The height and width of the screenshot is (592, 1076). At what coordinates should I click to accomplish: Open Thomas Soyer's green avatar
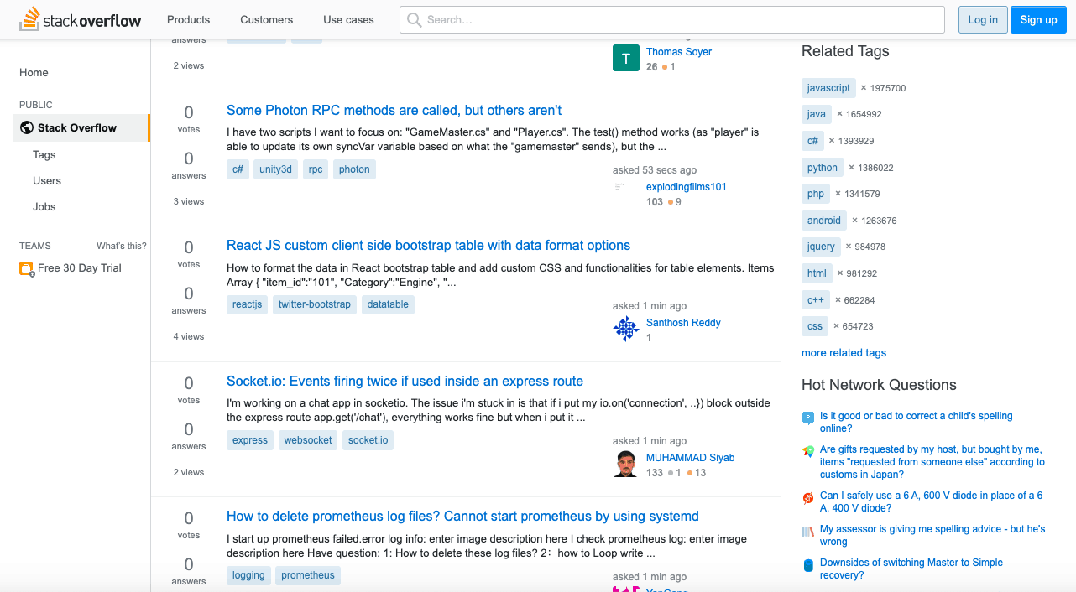click(626, 58)
